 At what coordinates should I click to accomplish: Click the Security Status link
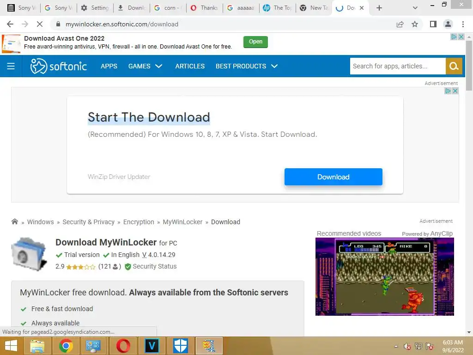[x=151, y=266]
